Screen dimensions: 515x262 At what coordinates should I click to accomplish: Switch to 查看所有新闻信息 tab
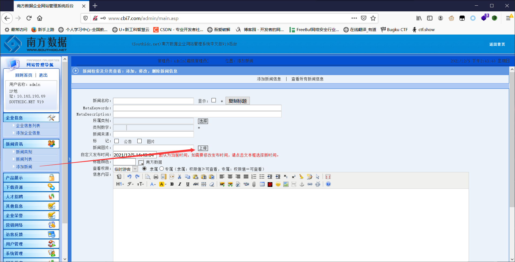click(x=307, y=79)
